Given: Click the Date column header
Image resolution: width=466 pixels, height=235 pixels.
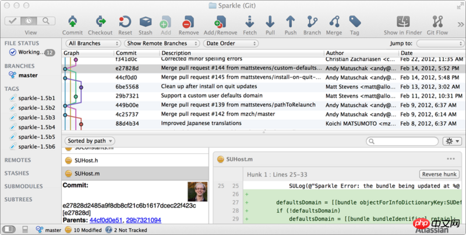Looking at the screenshot, I should (432, 53).
